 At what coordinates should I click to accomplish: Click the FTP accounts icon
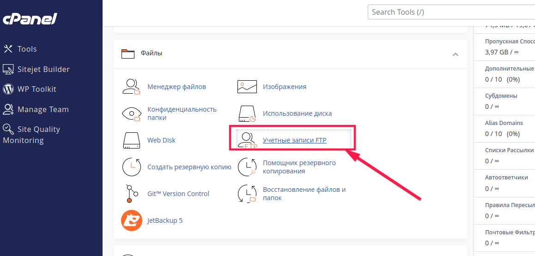tap(248, 140)
